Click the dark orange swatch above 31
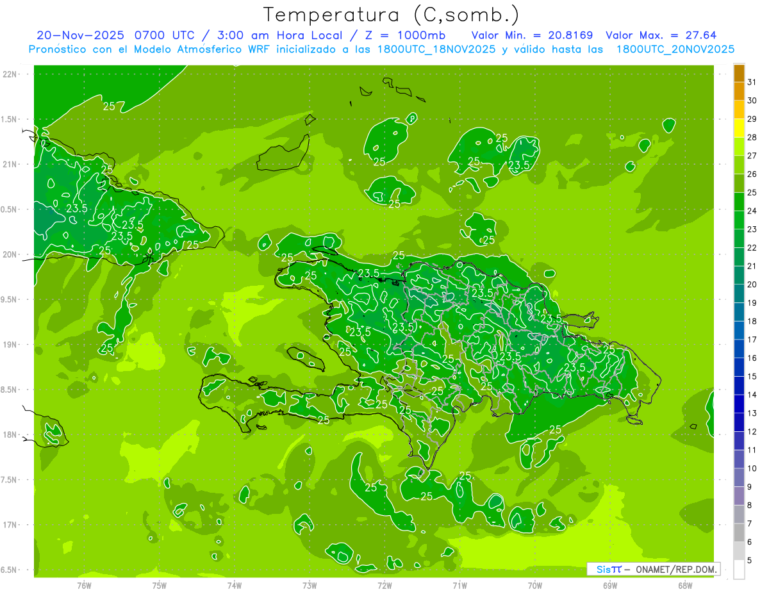Viewport: 769px width, 594px height. pos(739,74)
